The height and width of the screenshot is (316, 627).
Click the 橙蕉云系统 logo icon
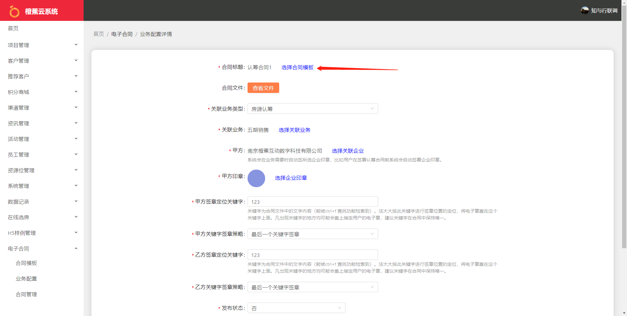pyautogui.click(x=14, y=11)
